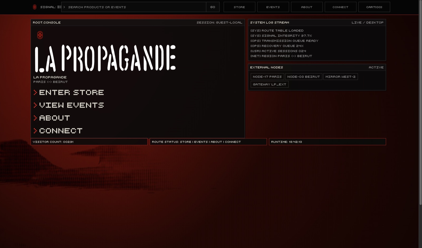422x248 pixels.
Task: Click the red chevron beside VIEW EVENTS
Action: [x=35, y=105]
